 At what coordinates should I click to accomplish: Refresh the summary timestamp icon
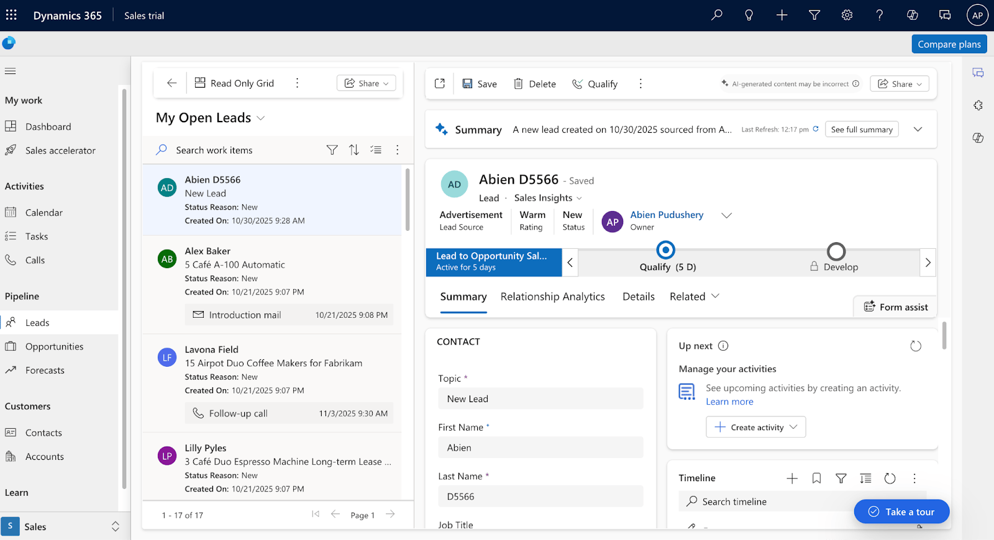pyautogui.click(x=816, y=129)
